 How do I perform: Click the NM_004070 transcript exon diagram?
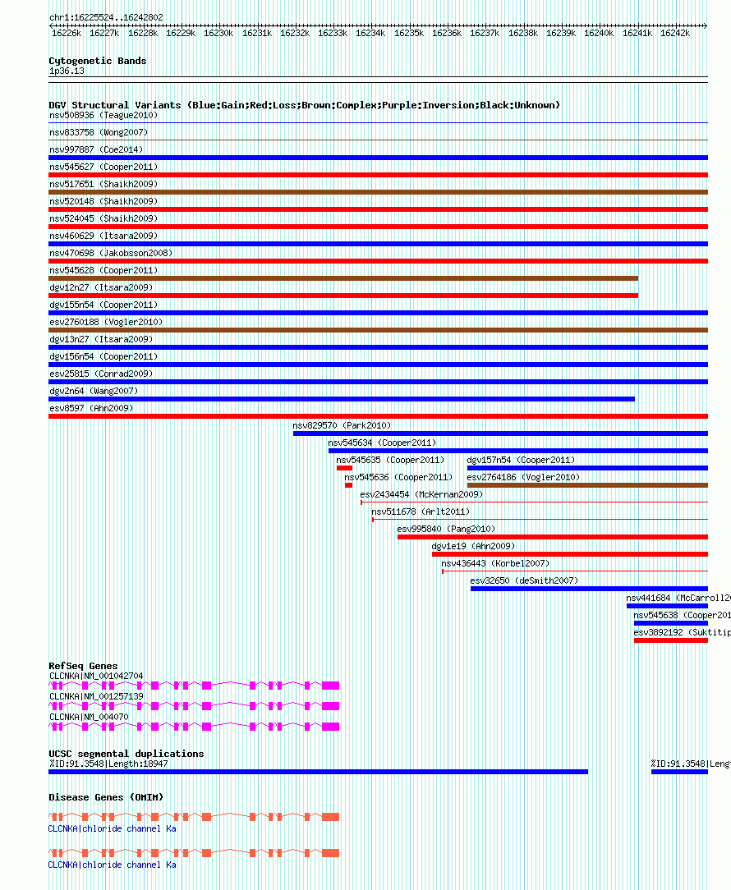tap(195, 727)
